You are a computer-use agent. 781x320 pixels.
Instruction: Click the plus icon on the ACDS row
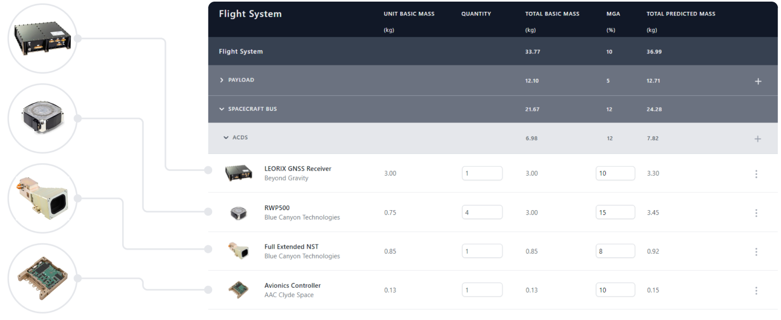[758, 138]
